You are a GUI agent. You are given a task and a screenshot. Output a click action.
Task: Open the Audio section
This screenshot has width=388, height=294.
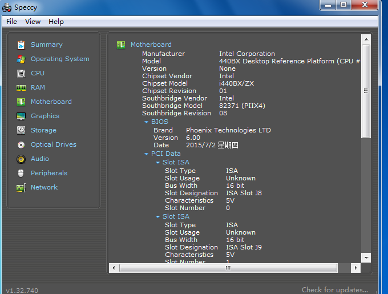(x=40, y=159)
